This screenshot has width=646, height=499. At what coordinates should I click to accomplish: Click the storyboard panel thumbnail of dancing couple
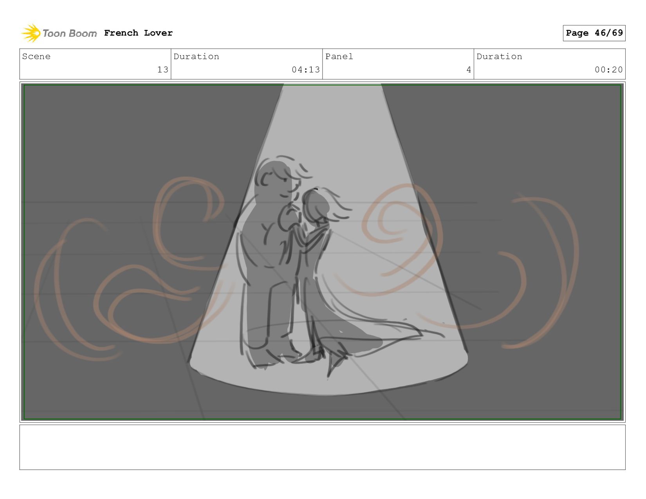323,252
